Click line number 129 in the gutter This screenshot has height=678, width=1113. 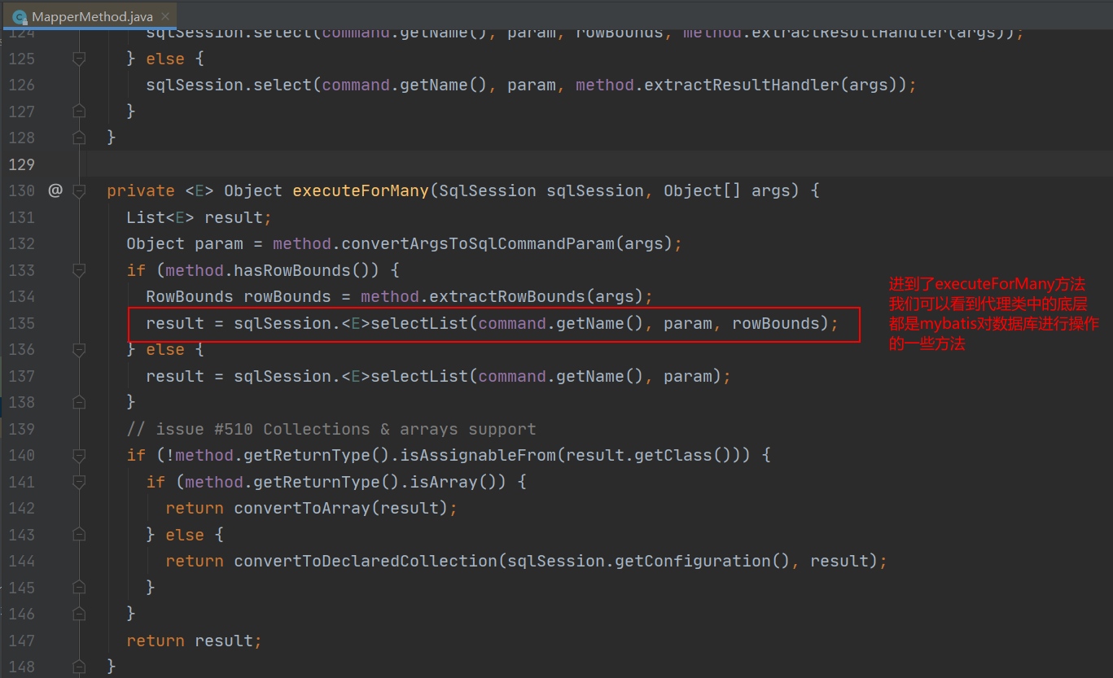click(21, 164)
